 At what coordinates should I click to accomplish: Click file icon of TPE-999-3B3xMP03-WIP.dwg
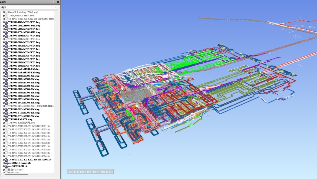click(6, 66)
